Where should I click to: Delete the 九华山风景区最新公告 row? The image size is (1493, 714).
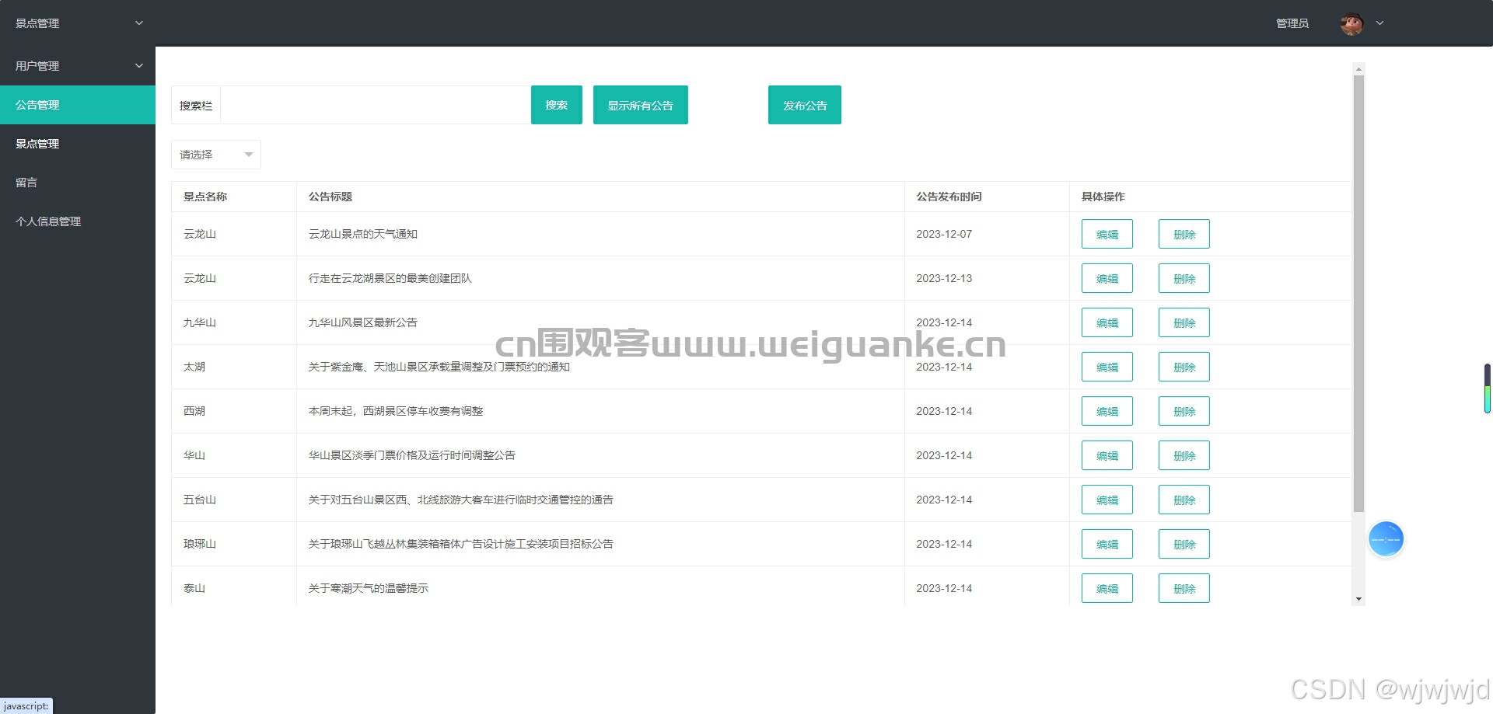[x=1184, y=322]
